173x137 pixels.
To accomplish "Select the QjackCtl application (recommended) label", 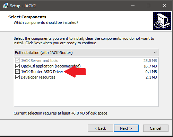I will pyautogui.click(x=51, y=66).
